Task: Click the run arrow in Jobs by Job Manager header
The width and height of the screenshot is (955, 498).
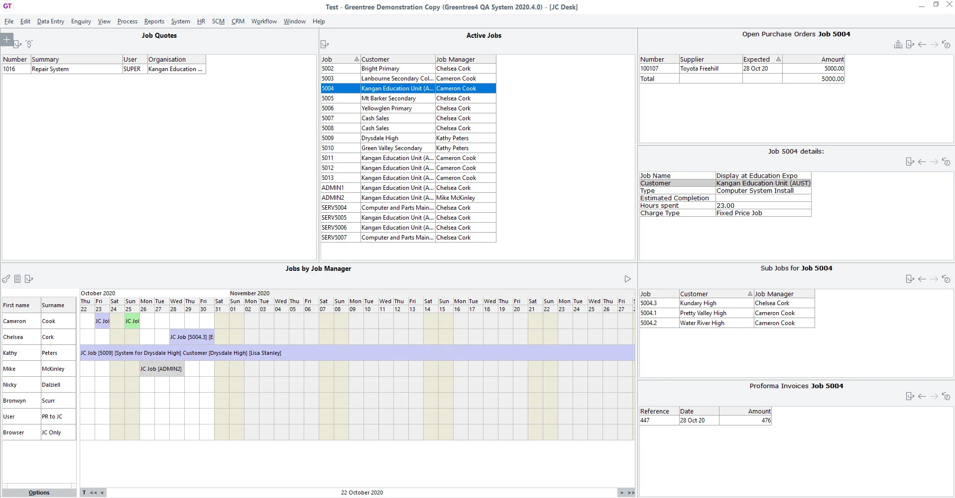Action: 627,279
